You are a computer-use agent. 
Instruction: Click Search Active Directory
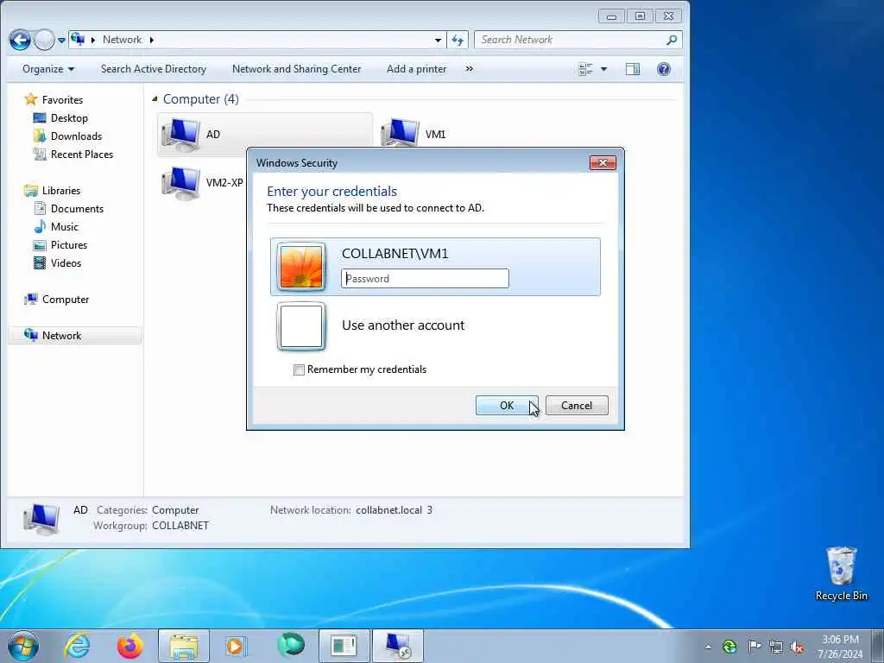point(154,69)
